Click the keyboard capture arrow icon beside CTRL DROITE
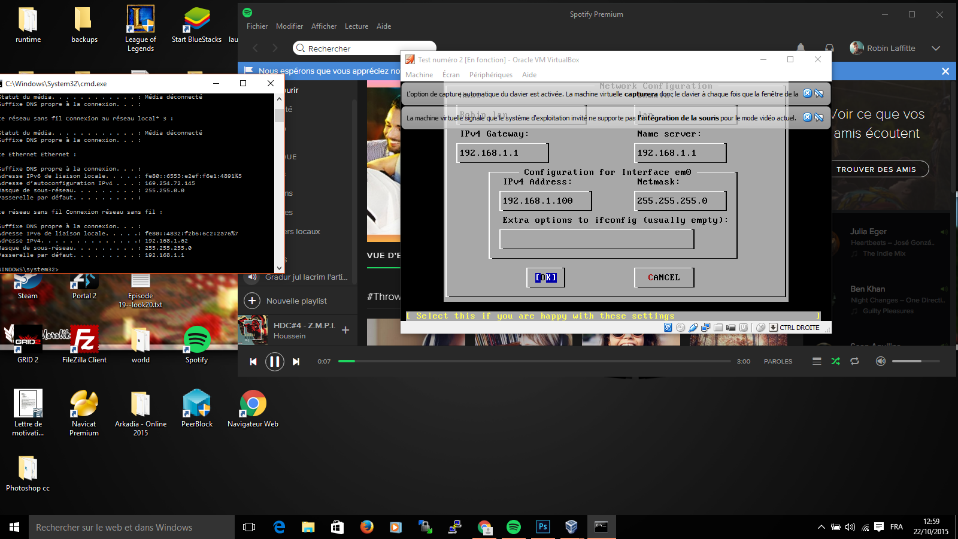Image resolution: width=958 pixels, height=539 pixels. [773, 328]
